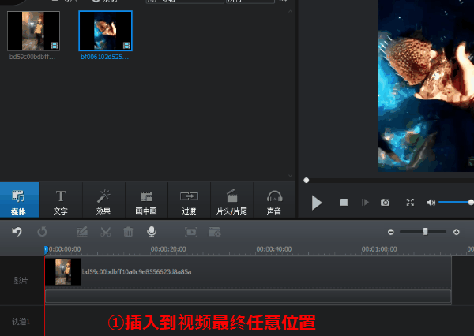This screenshot has width=474, height=336.
Task: Stop the preview playback
Action: pyautogui.click(x=344, y=202)
